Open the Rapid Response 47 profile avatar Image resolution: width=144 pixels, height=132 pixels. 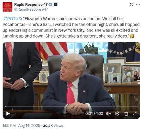point(7,7)
